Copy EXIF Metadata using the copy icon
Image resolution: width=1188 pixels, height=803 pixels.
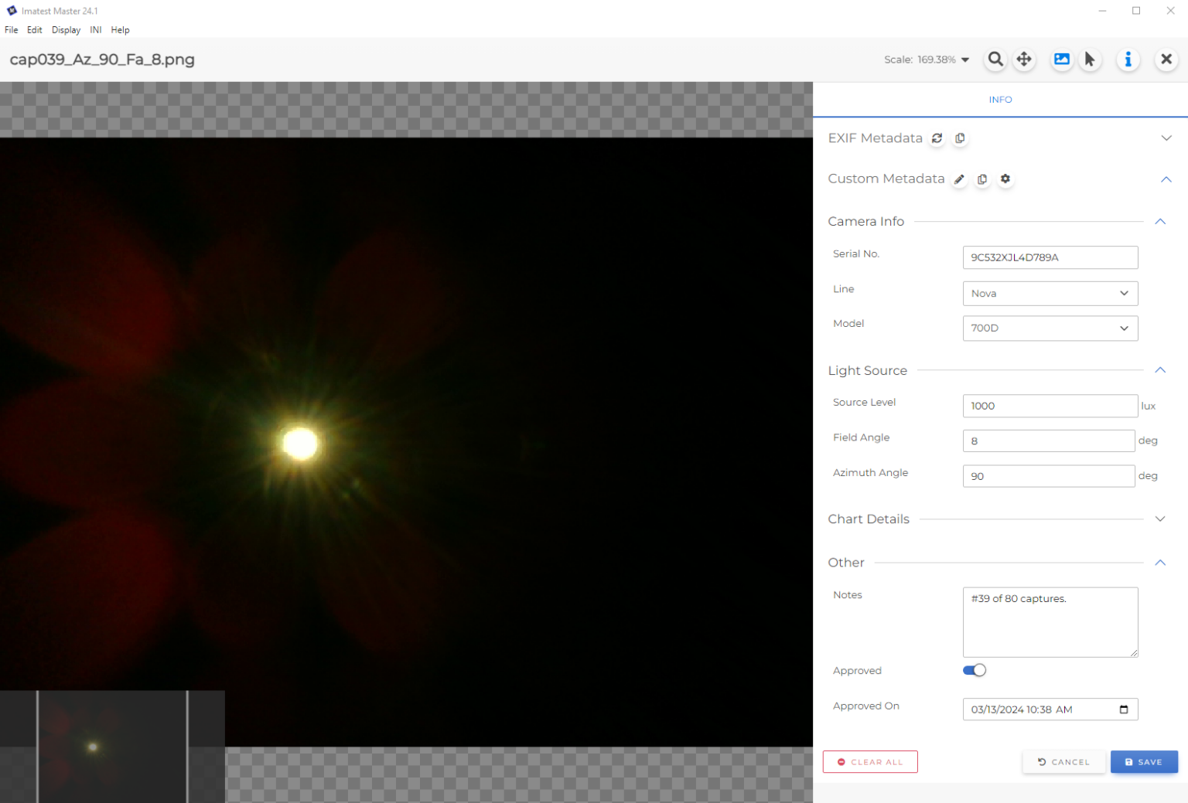960,138
